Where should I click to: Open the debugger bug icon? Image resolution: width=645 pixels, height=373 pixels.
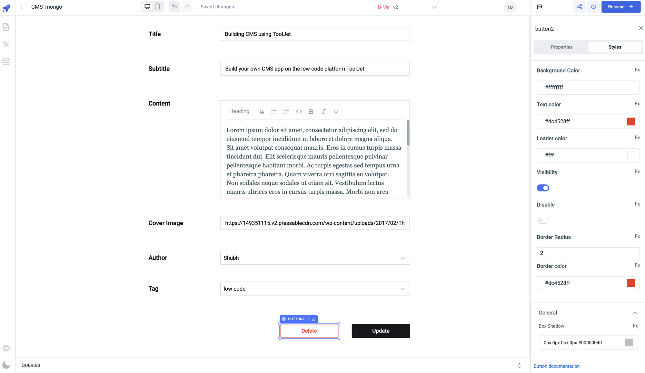click(x=6, y=348)
